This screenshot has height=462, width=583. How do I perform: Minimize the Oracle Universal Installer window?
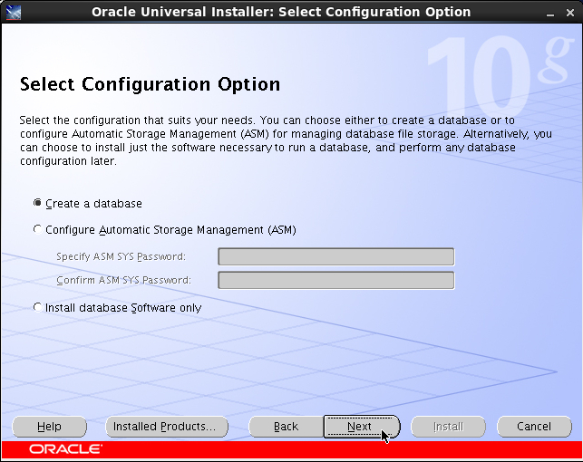(550, 13)
